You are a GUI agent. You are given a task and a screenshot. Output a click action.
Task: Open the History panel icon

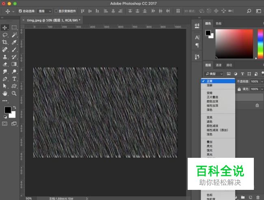197,57
